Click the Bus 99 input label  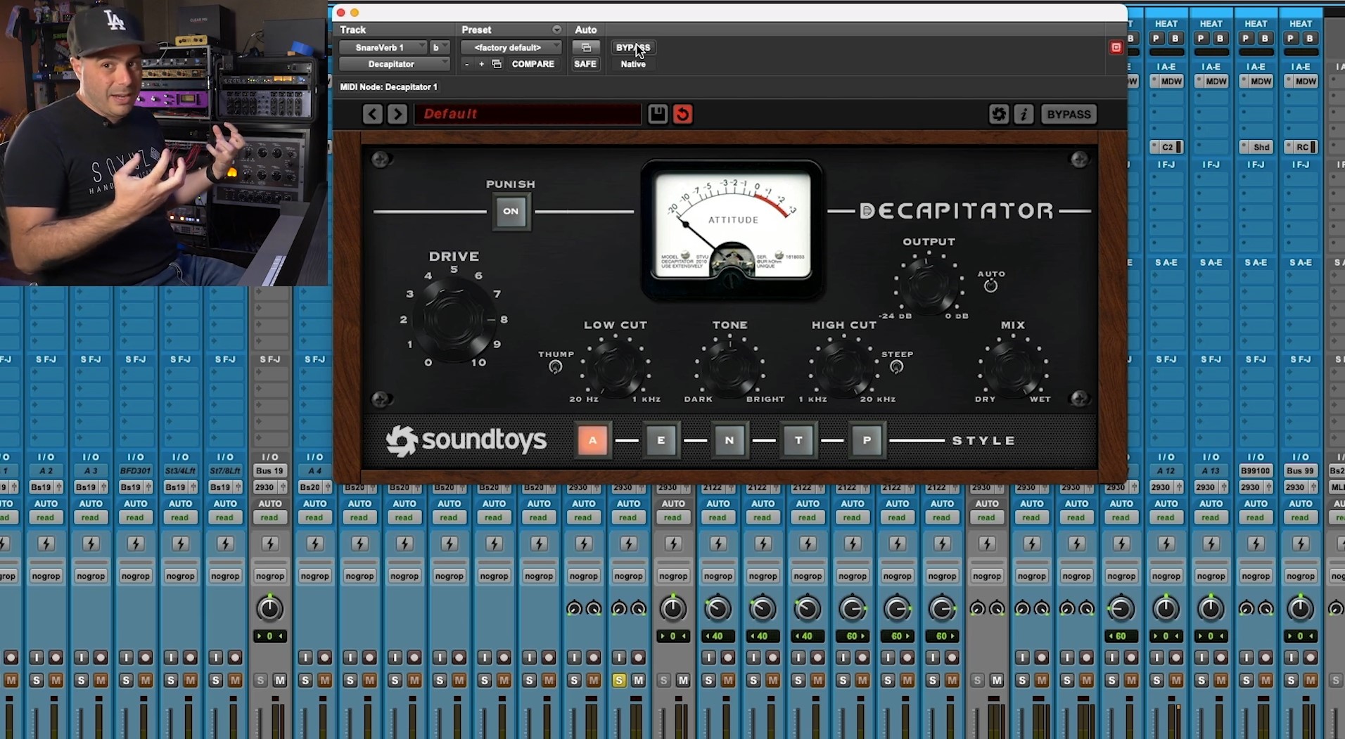tap(1300, 470)
